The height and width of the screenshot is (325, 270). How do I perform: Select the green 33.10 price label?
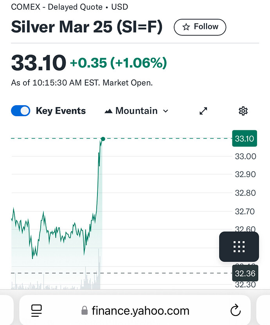click(245, 139)
